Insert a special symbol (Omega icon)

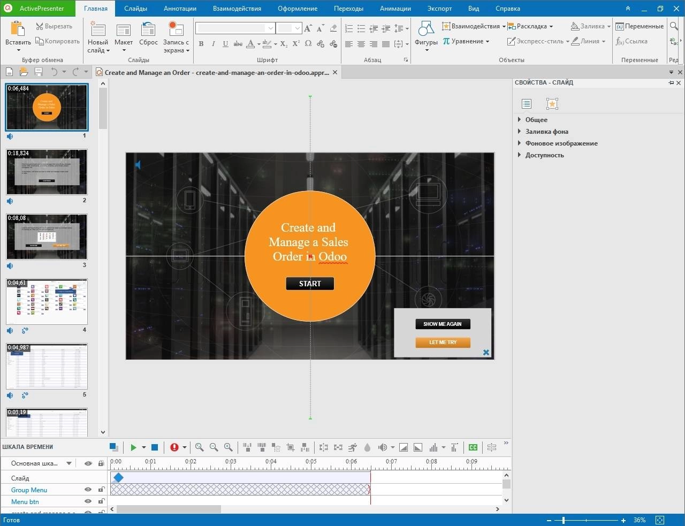coord(308,44)
